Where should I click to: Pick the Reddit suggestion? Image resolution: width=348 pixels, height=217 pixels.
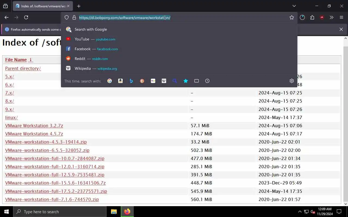pos(179,59)
